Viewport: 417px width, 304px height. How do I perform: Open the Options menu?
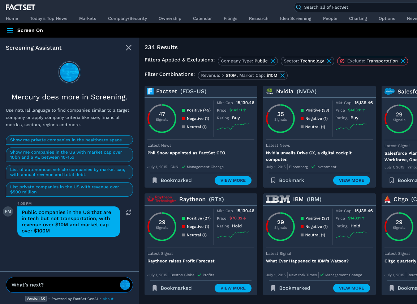(387, 18)
